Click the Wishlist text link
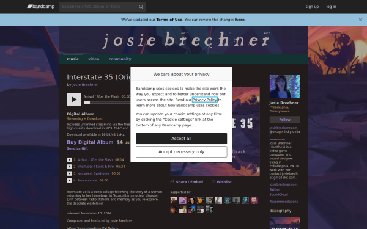 [224, 182]
